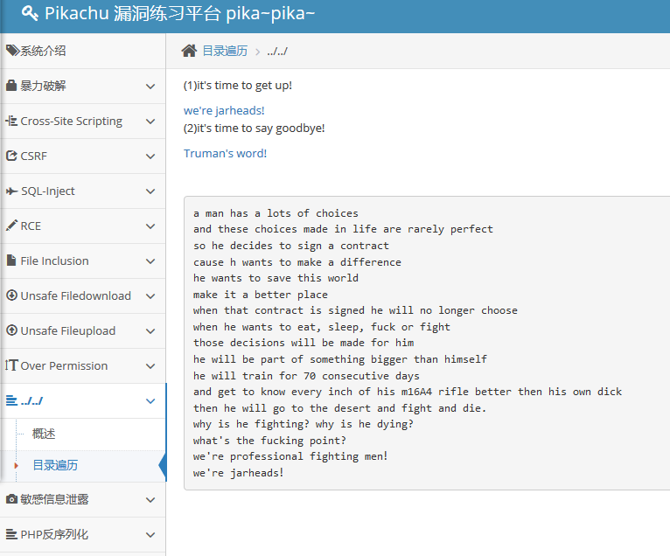This screenshot has width=670, height=556.
Task: Expand the CSRF chevron
Action: pyautogui.click(x=150, y=156)
